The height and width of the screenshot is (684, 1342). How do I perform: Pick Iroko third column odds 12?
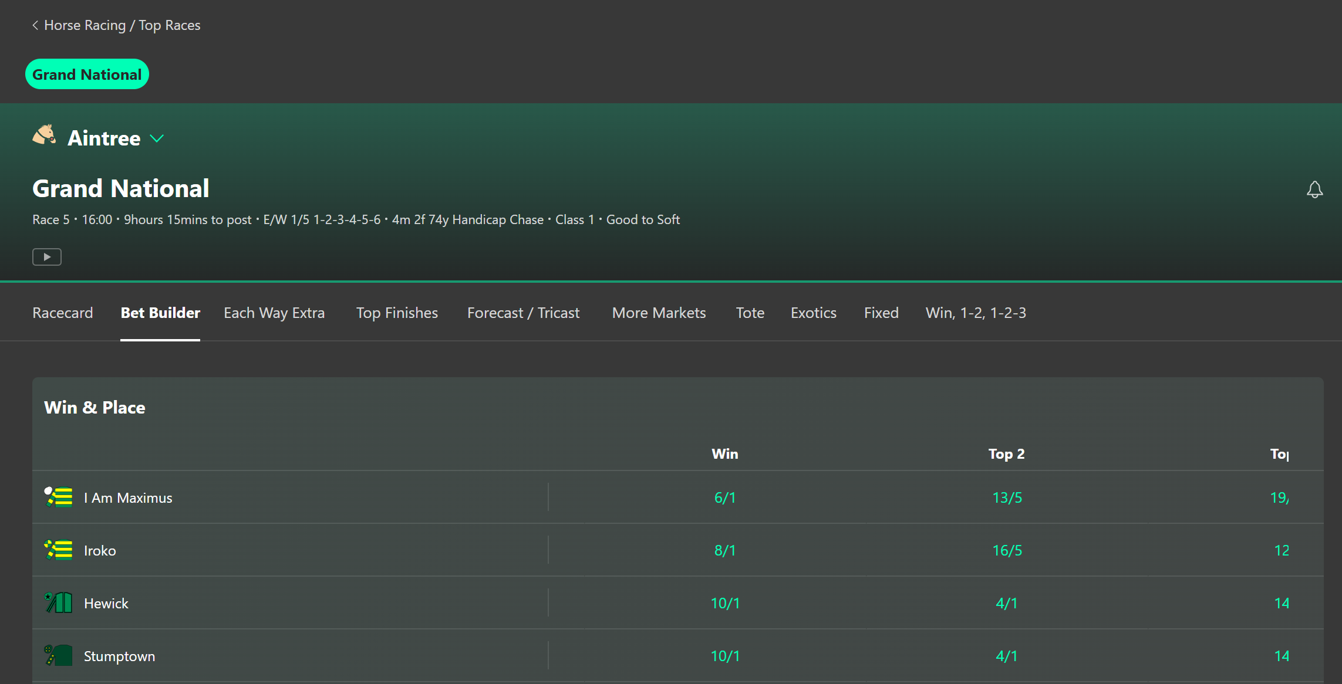1282,550
